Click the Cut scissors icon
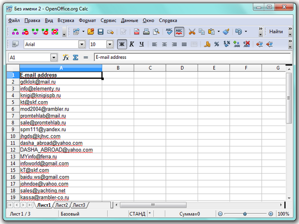Image resolution: width=299 pixels, height=224 pixels. 192,32
